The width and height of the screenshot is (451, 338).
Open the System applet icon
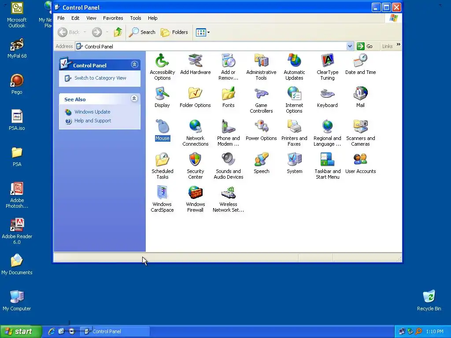pyautogui.click(x=294, y=163)
